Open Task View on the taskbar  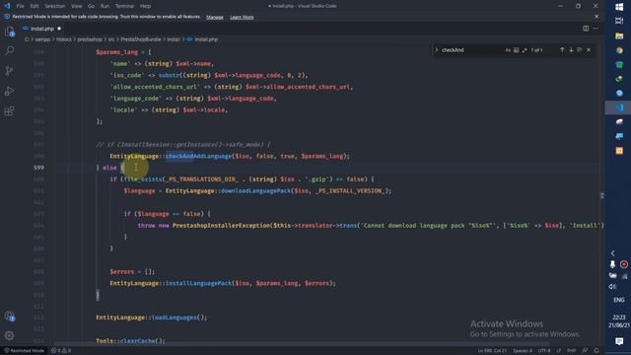(619, 21)
